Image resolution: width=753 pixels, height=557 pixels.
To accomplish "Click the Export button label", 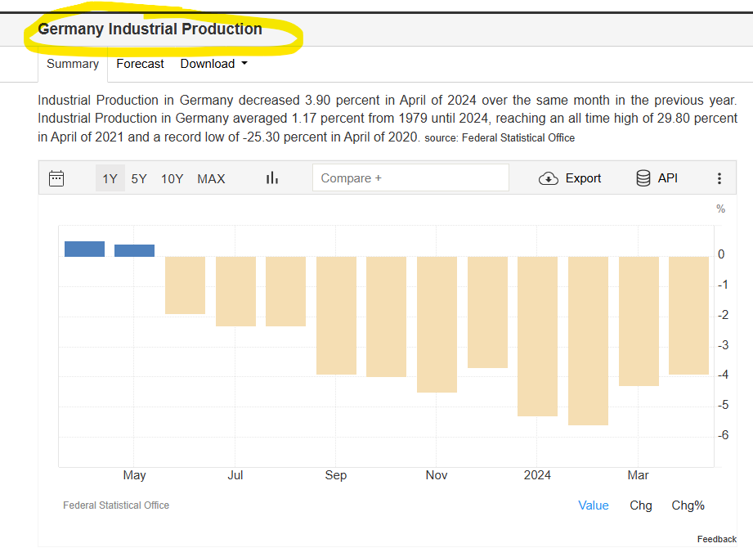I will point(583,178).
